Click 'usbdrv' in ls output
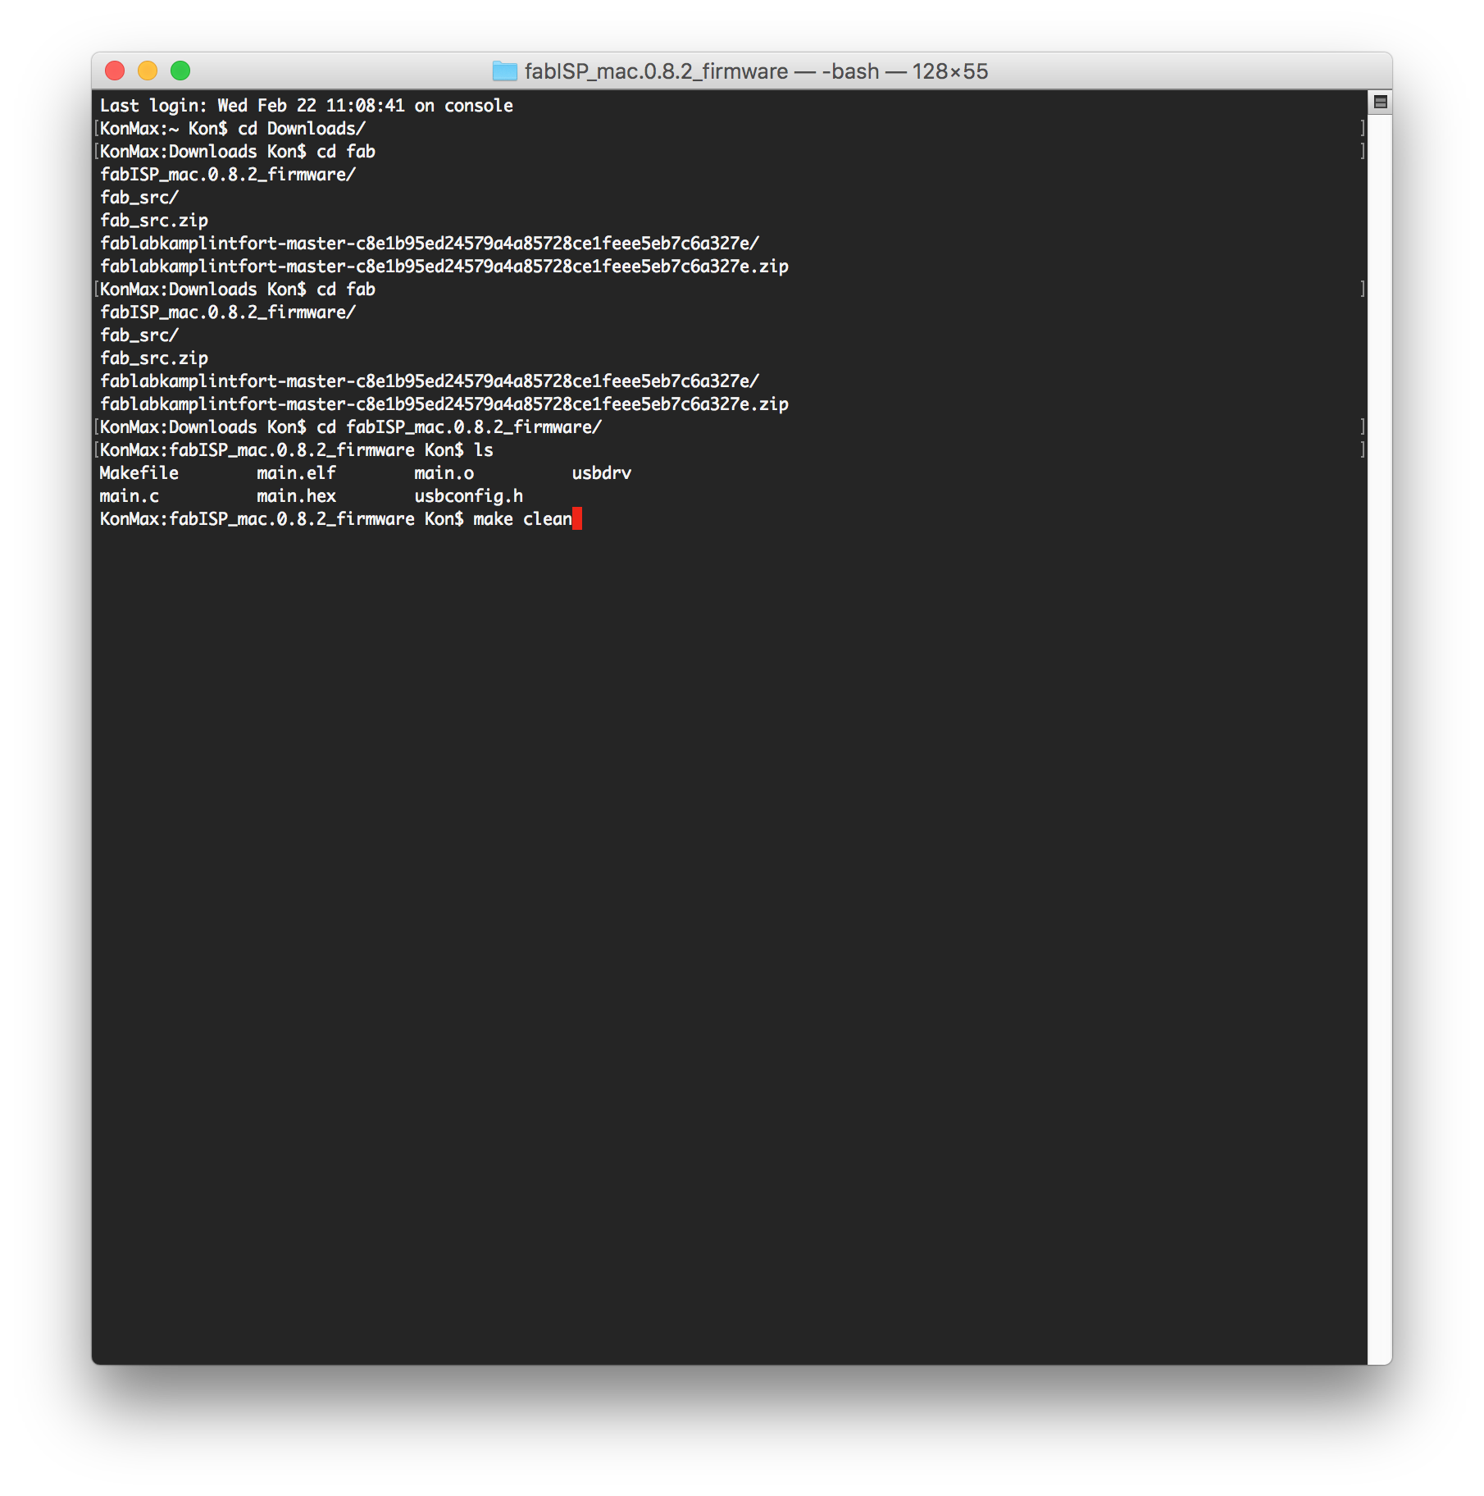This screenshot has height=1496, width=1484. pos(602,473)
